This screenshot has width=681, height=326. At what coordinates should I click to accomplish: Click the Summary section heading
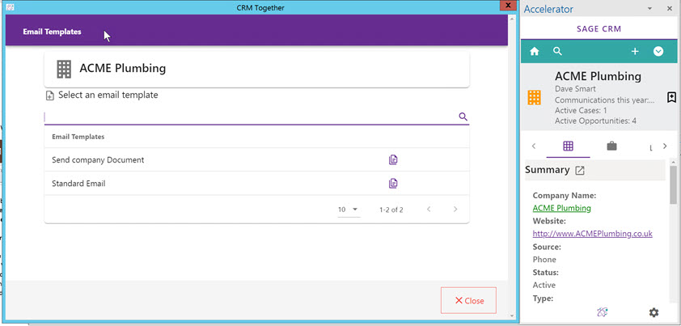[548, 170]
